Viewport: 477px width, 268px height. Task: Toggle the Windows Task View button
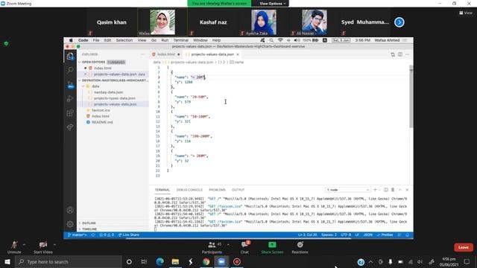144,261
